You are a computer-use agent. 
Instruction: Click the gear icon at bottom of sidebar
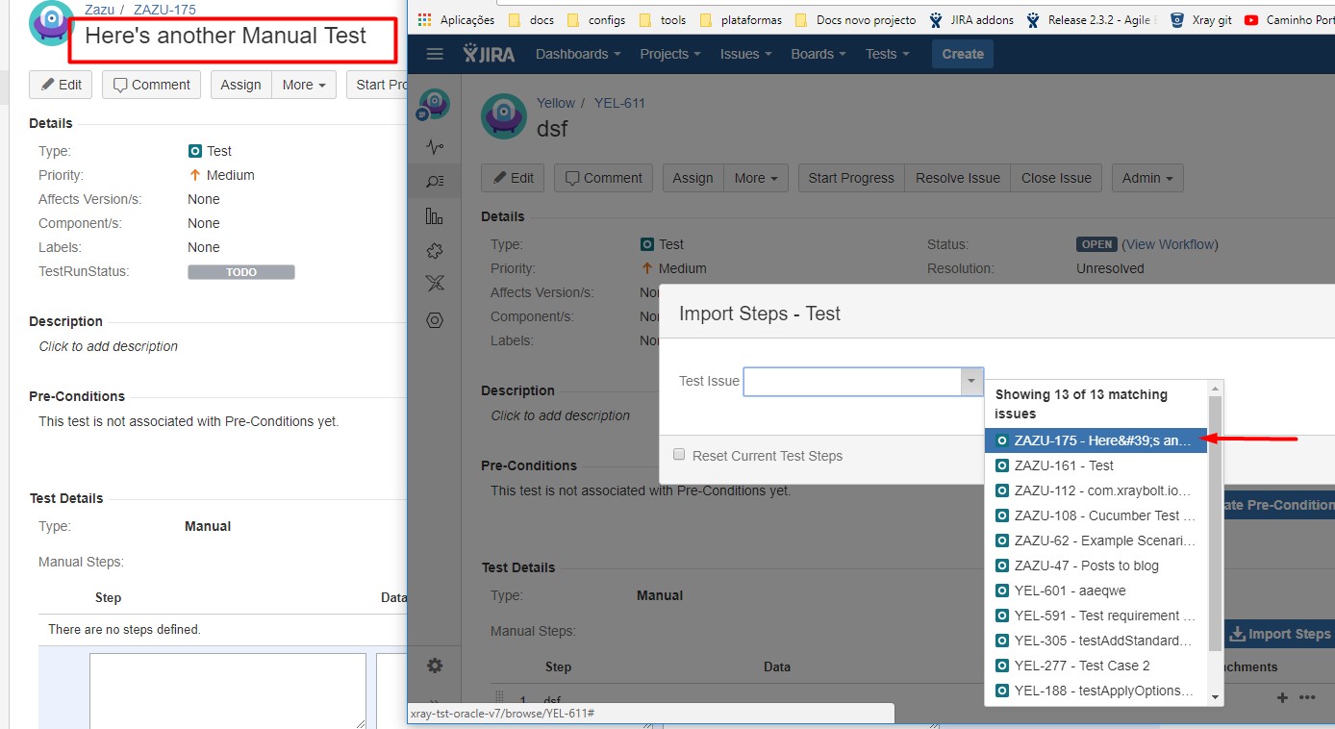pos(434,665)
